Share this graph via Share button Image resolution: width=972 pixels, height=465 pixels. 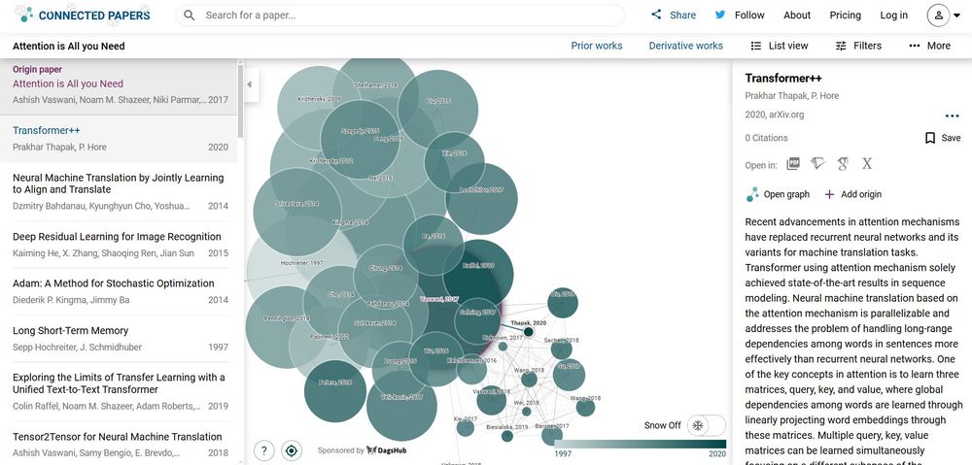(x=674, y=15)
